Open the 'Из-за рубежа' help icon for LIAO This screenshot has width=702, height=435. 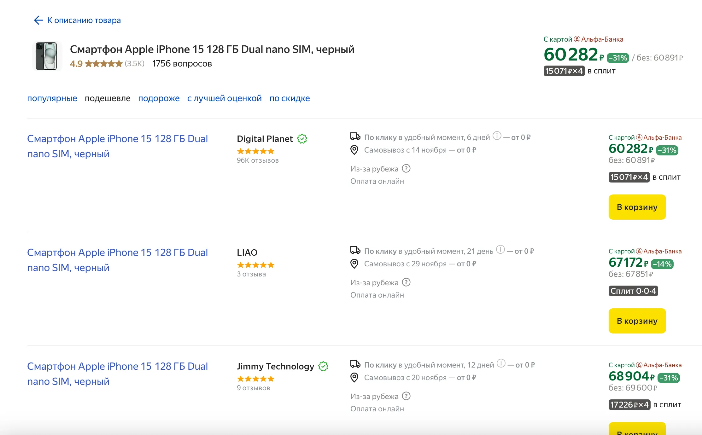406,282
